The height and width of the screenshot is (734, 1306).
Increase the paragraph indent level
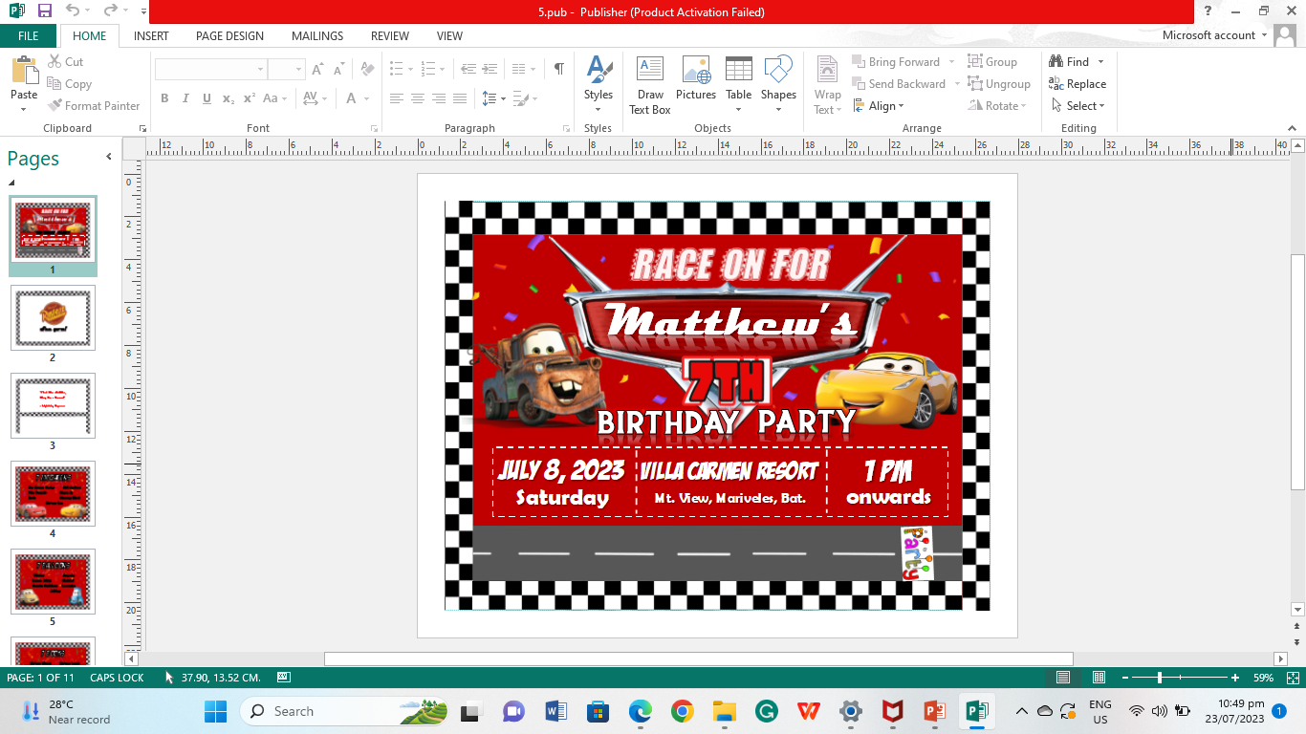[491, 70]
